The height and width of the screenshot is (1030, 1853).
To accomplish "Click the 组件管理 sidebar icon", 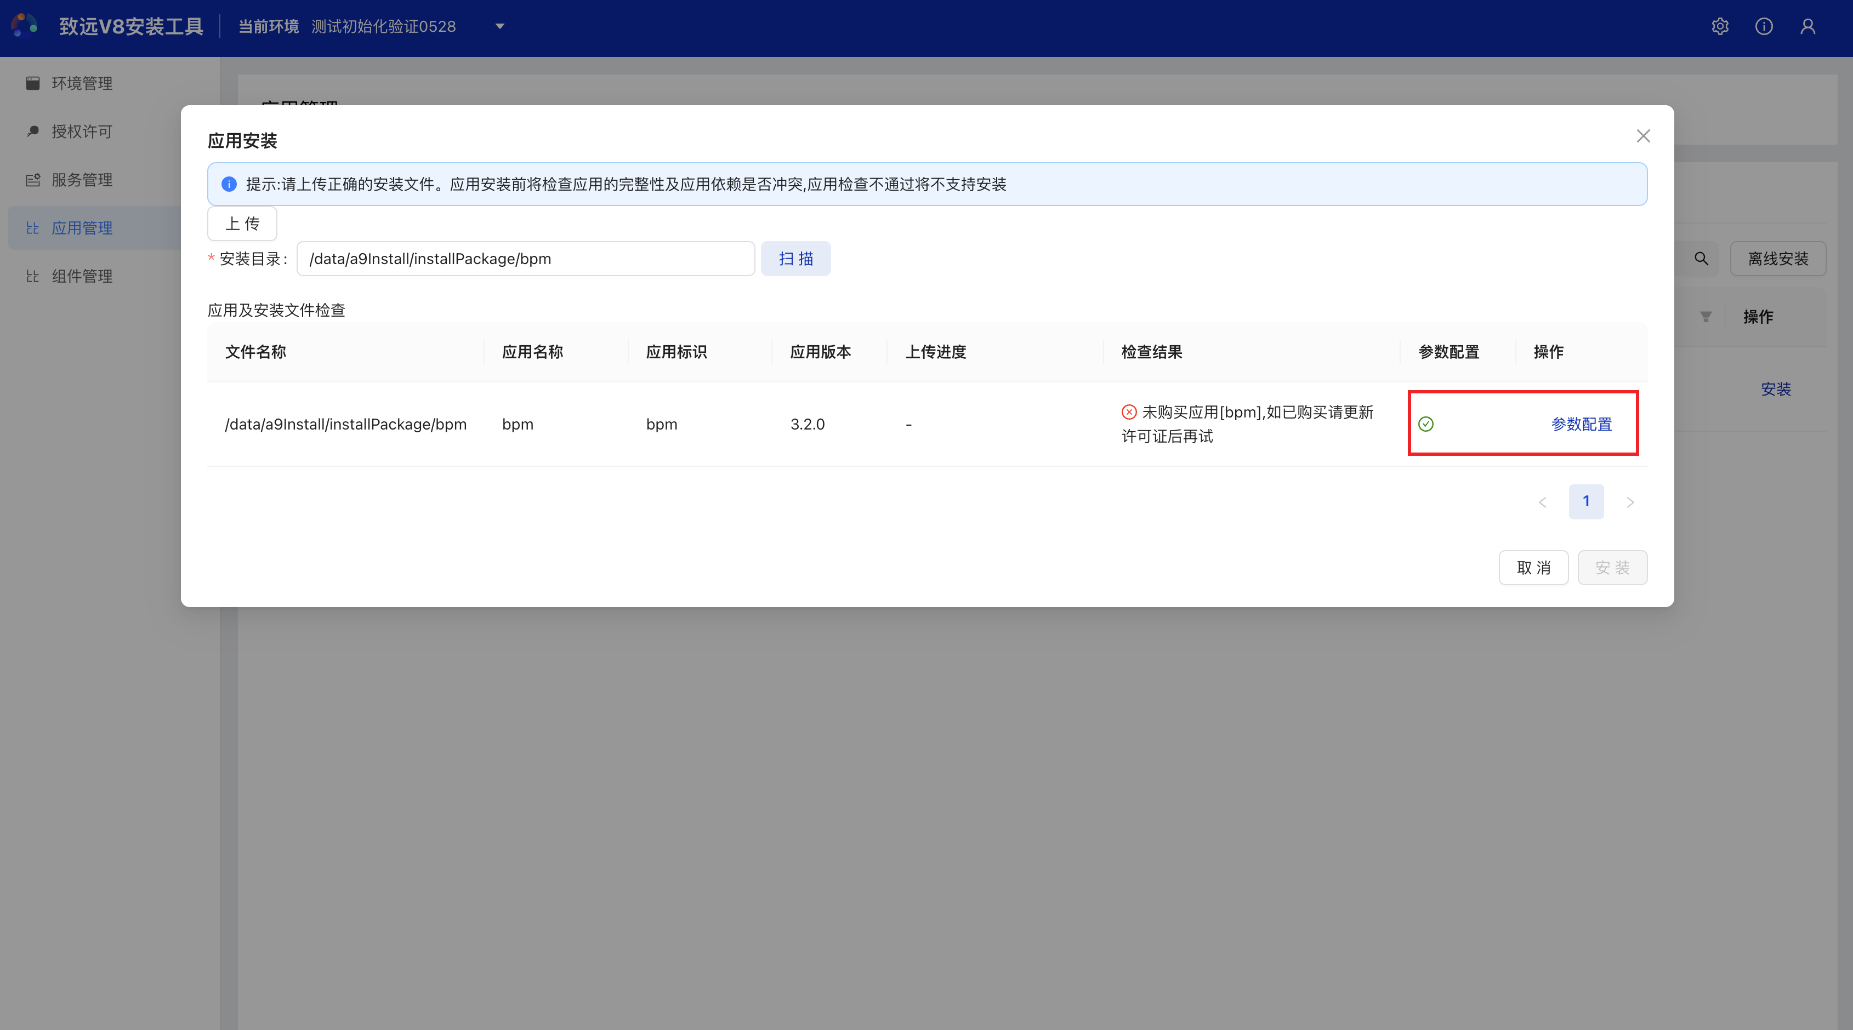I will 32,276.
